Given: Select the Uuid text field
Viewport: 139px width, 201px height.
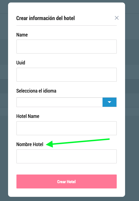Looking at the screenshot, I should click(67, 75).
